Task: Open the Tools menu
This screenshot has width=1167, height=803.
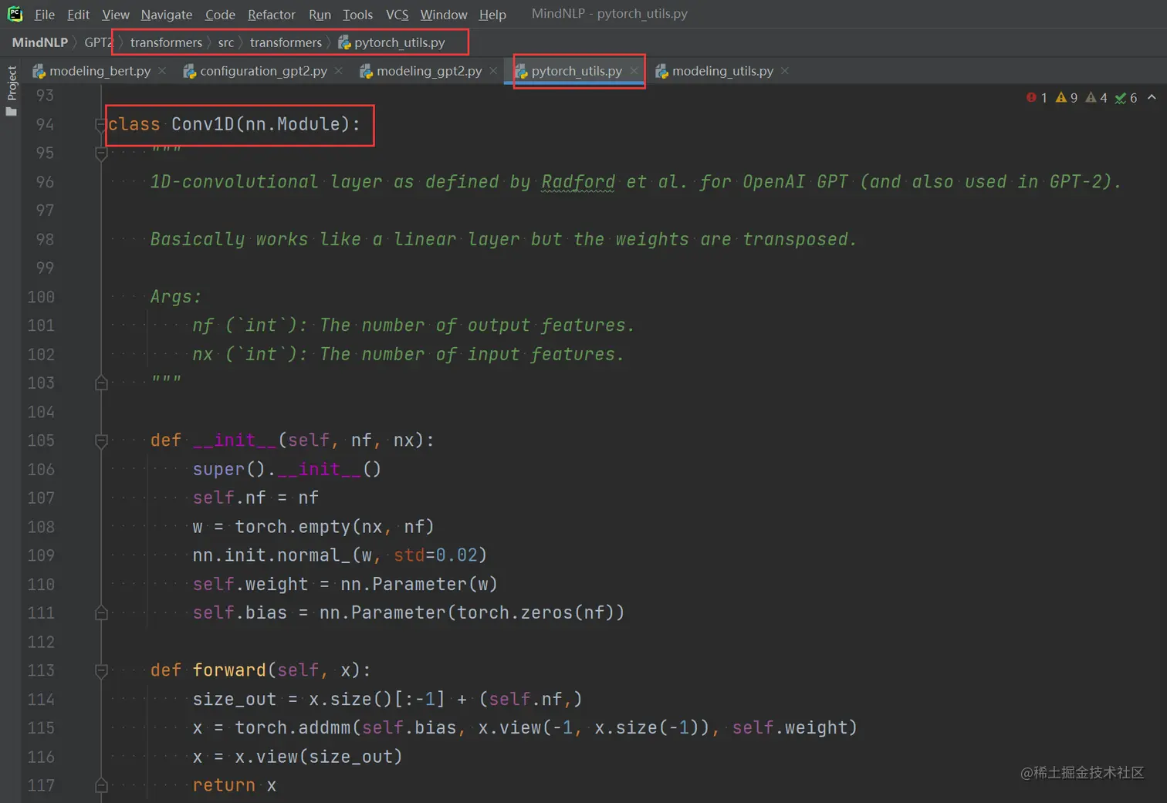Action: (358, 14)
